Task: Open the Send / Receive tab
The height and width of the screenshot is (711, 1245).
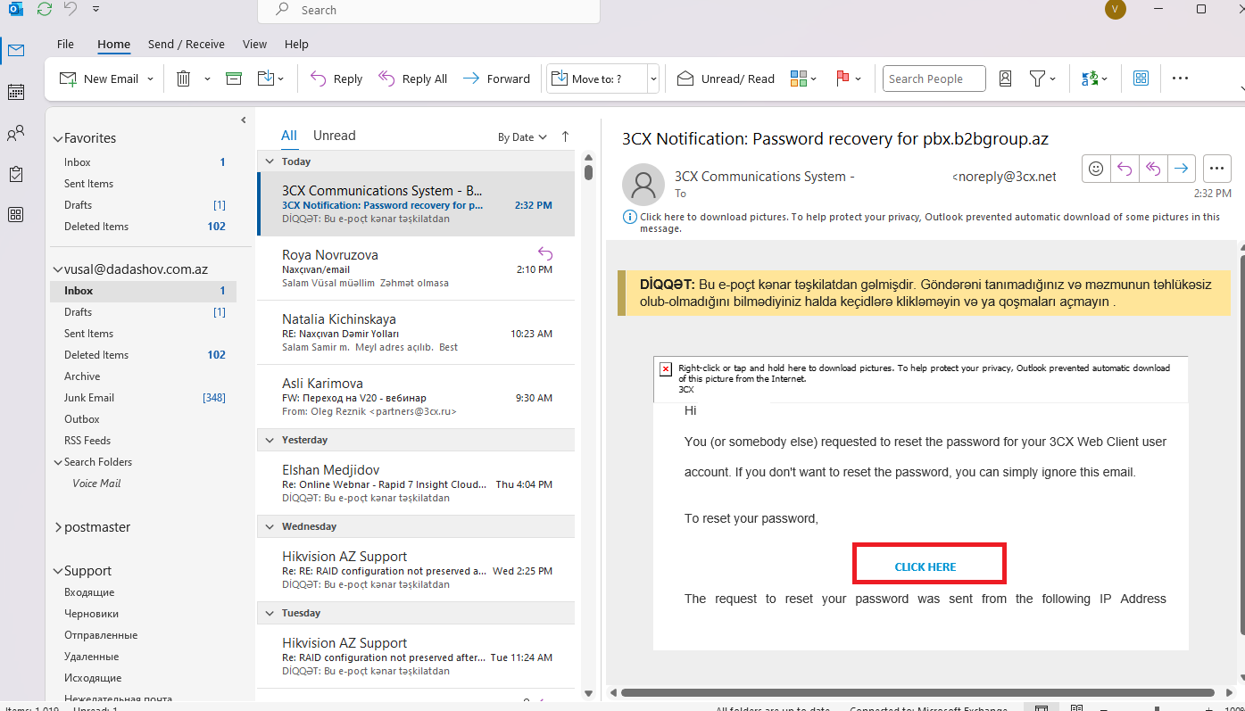Action: (x=187, y=44)
